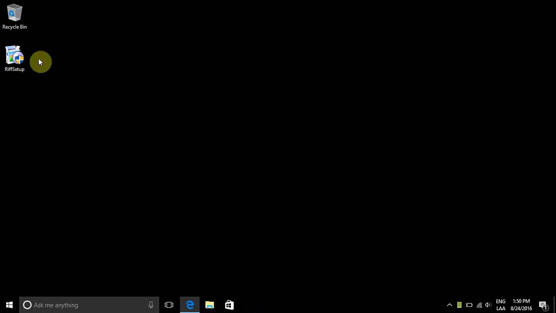Open the volume speaker control
The image size is (556, 313).
pyautogui.click(x=488, y=305)
